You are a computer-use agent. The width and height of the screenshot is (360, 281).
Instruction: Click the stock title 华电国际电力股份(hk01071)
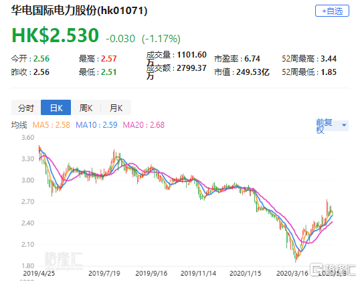click(x=79, y=11)
